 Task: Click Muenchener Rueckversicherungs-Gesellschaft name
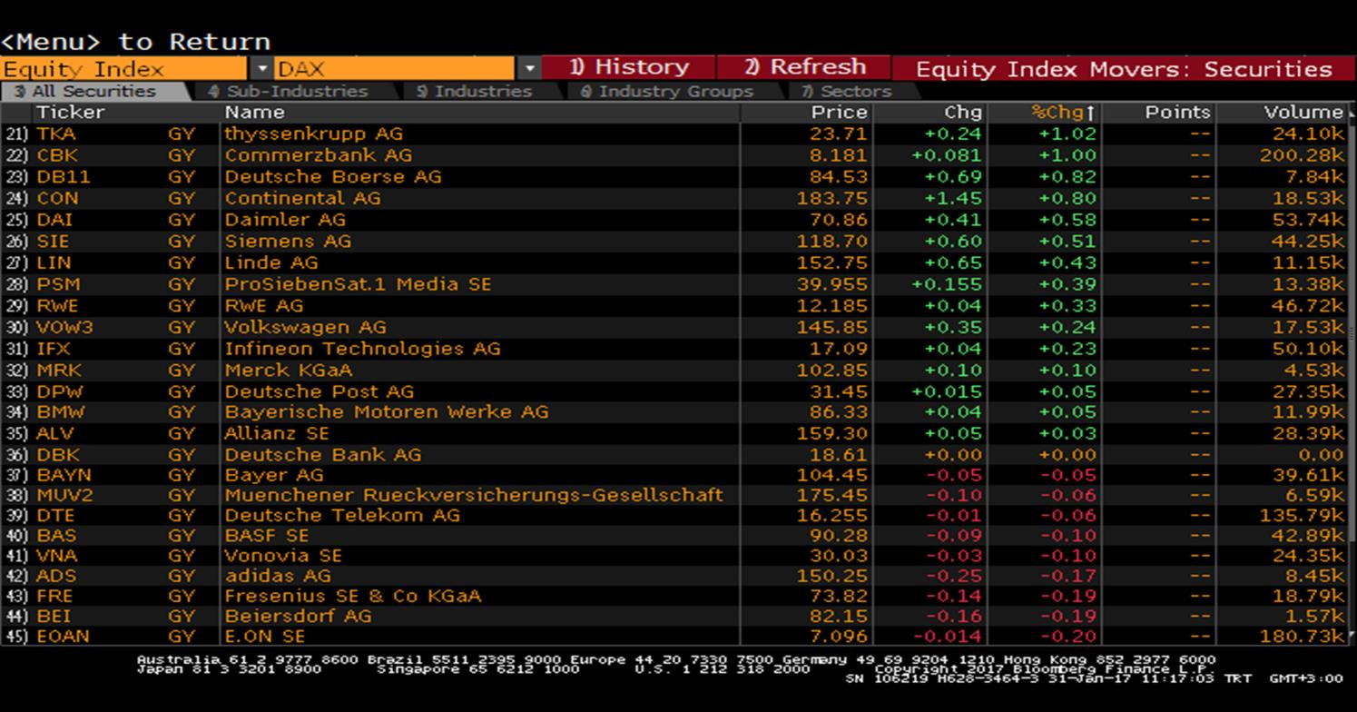click(474, 496)
